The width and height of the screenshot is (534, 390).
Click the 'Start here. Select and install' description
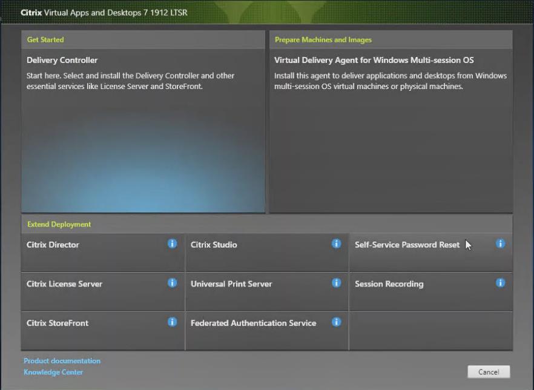[x=130, y=81]
